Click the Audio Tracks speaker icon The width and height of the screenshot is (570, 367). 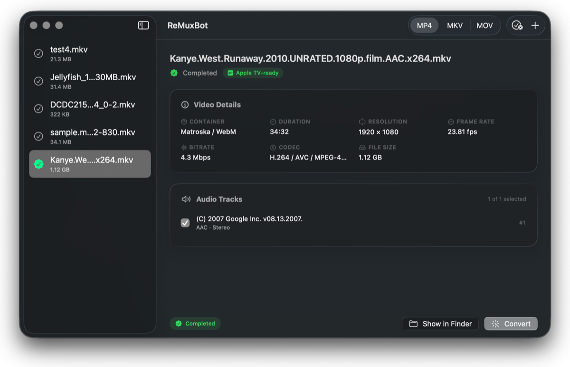186,199
